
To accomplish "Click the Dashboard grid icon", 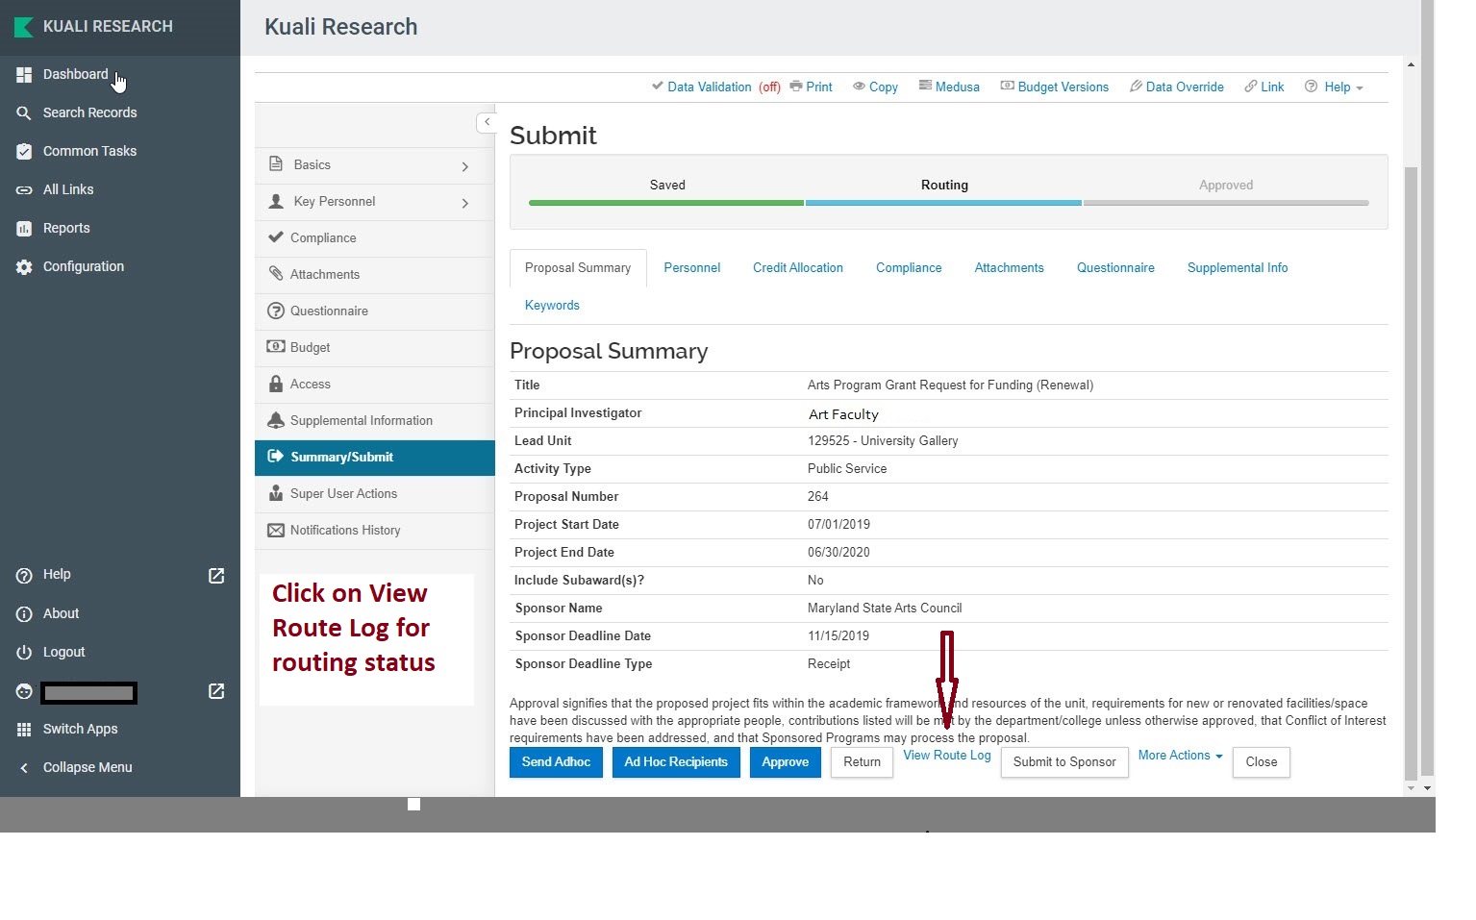I will pos(24,75).
